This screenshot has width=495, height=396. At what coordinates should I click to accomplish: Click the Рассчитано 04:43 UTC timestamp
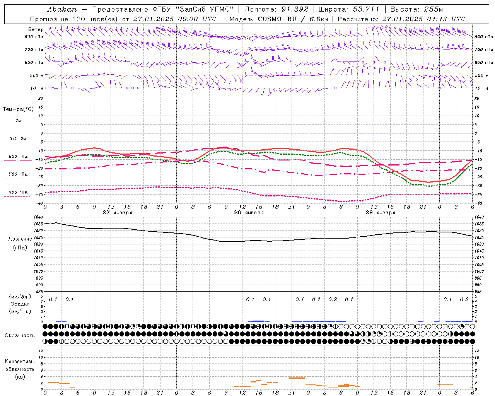point(401,19)
